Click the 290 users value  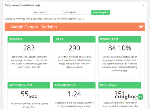pos(74,48)
